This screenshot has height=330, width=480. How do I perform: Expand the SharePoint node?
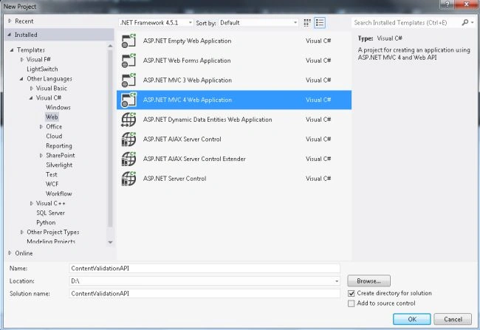[41, 155]
